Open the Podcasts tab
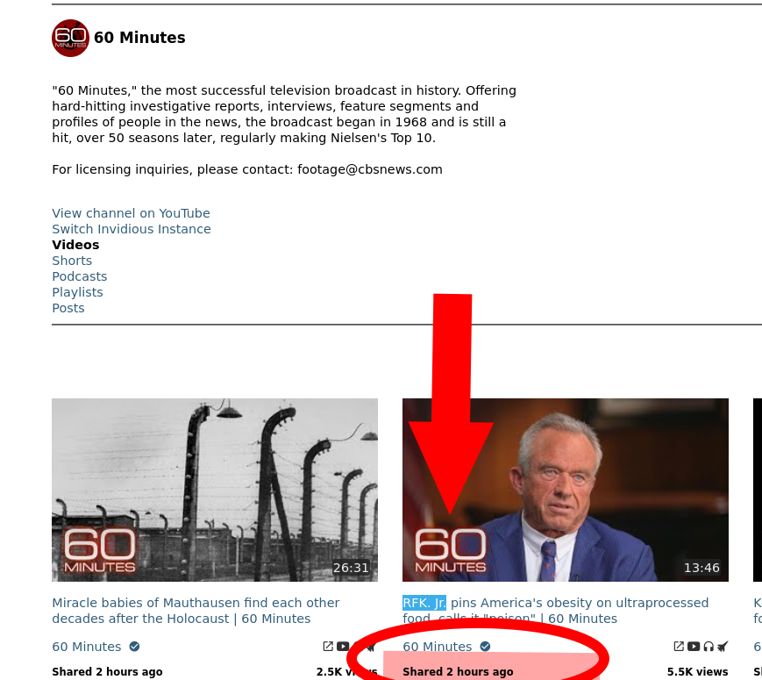The width and height of the screenshot is (762, 680). tap(80, 276)
